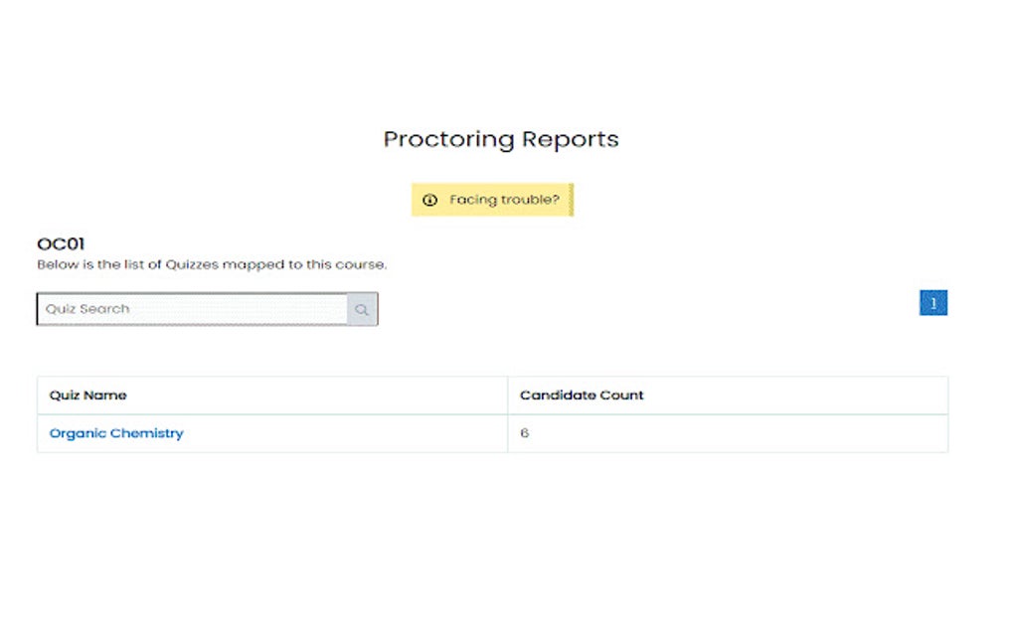Click the OC01 course heading

tap(62, 243)
